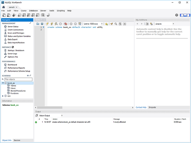Open SQL script file toolbar icon

pos(9,15)
